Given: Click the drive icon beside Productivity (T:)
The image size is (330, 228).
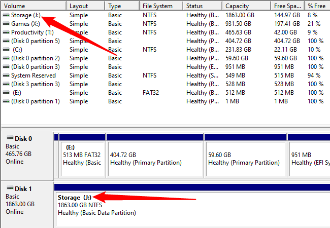Looking at the screenshot, I should pyautogui.click(x=6, y=32).
